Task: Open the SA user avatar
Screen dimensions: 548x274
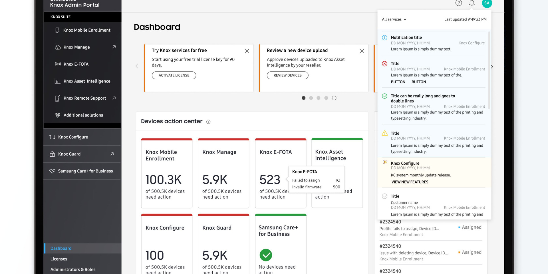Action: tap(487, 3)
